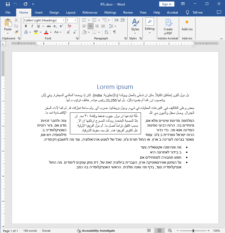Click the Slovak language indicator in status bar
Viewport: 225px width, 233px height.
point(46,231)
